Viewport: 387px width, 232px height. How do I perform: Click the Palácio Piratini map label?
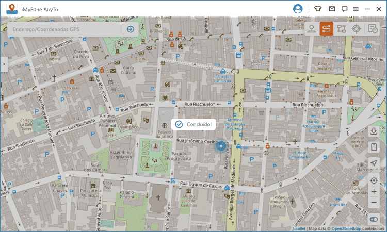point(126,194)
